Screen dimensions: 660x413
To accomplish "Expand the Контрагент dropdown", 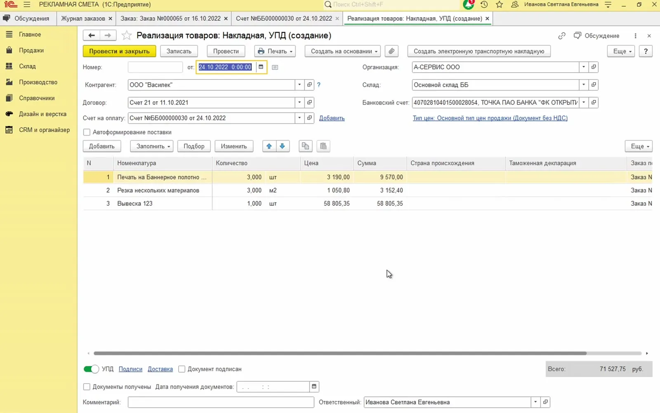I will click(x=299, y=84).
